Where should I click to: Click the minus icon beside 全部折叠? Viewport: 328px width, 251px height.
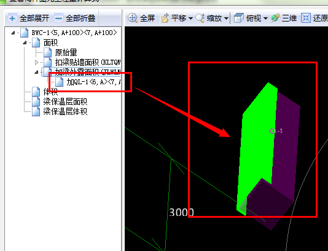(x=58, y=18)
